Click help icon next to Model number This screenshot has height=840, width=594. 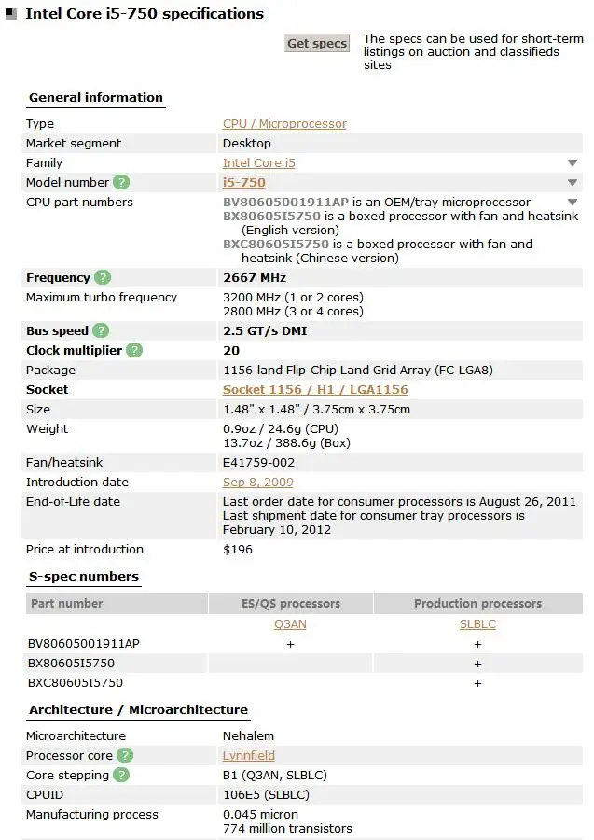[x=121, y=183]
